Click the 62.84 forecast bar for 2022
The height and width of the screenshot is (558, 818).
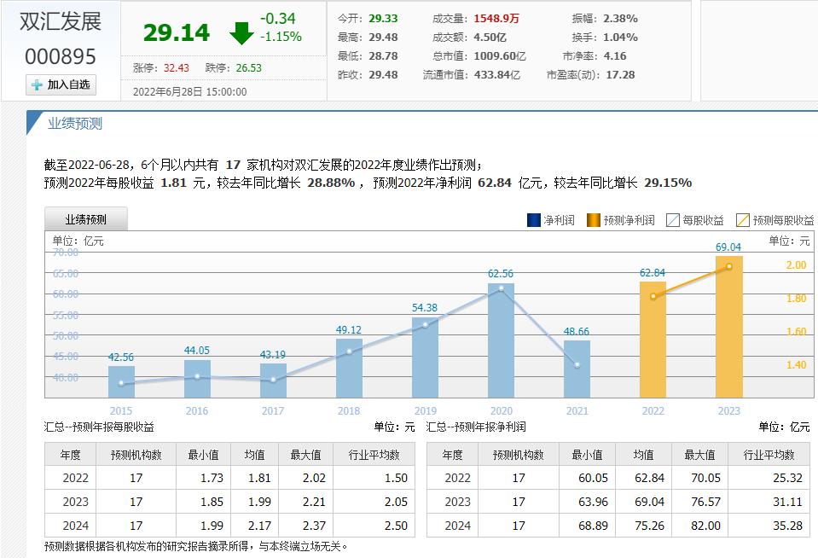point(653,341)
